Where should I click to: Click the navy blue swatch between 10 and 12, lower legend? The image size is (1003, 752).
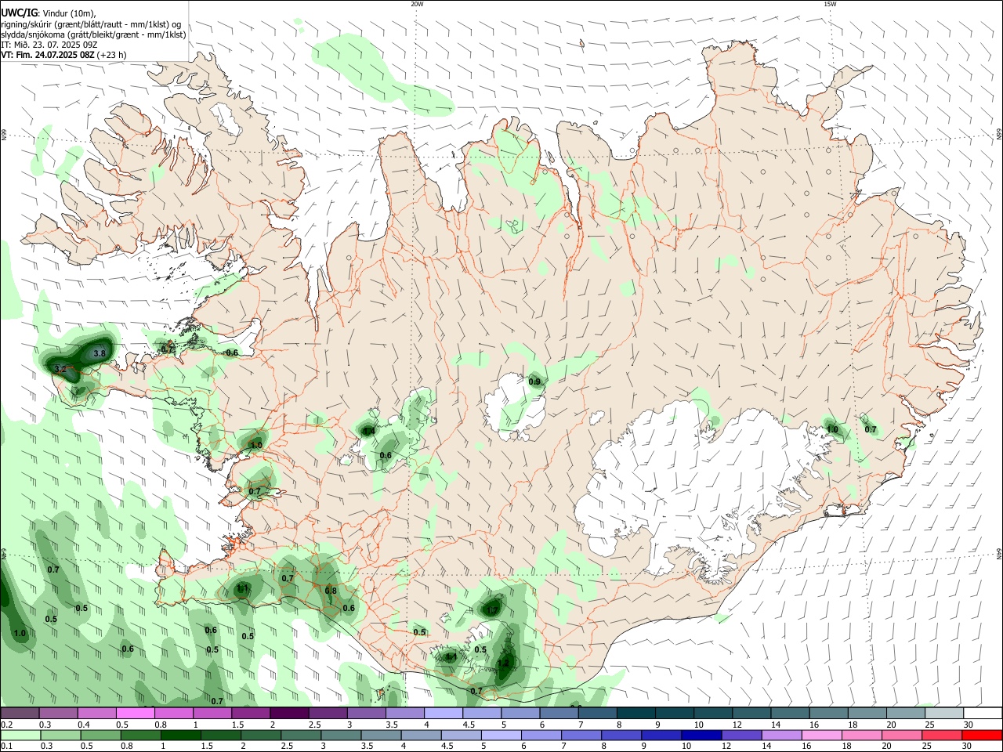tap(701, 736)
